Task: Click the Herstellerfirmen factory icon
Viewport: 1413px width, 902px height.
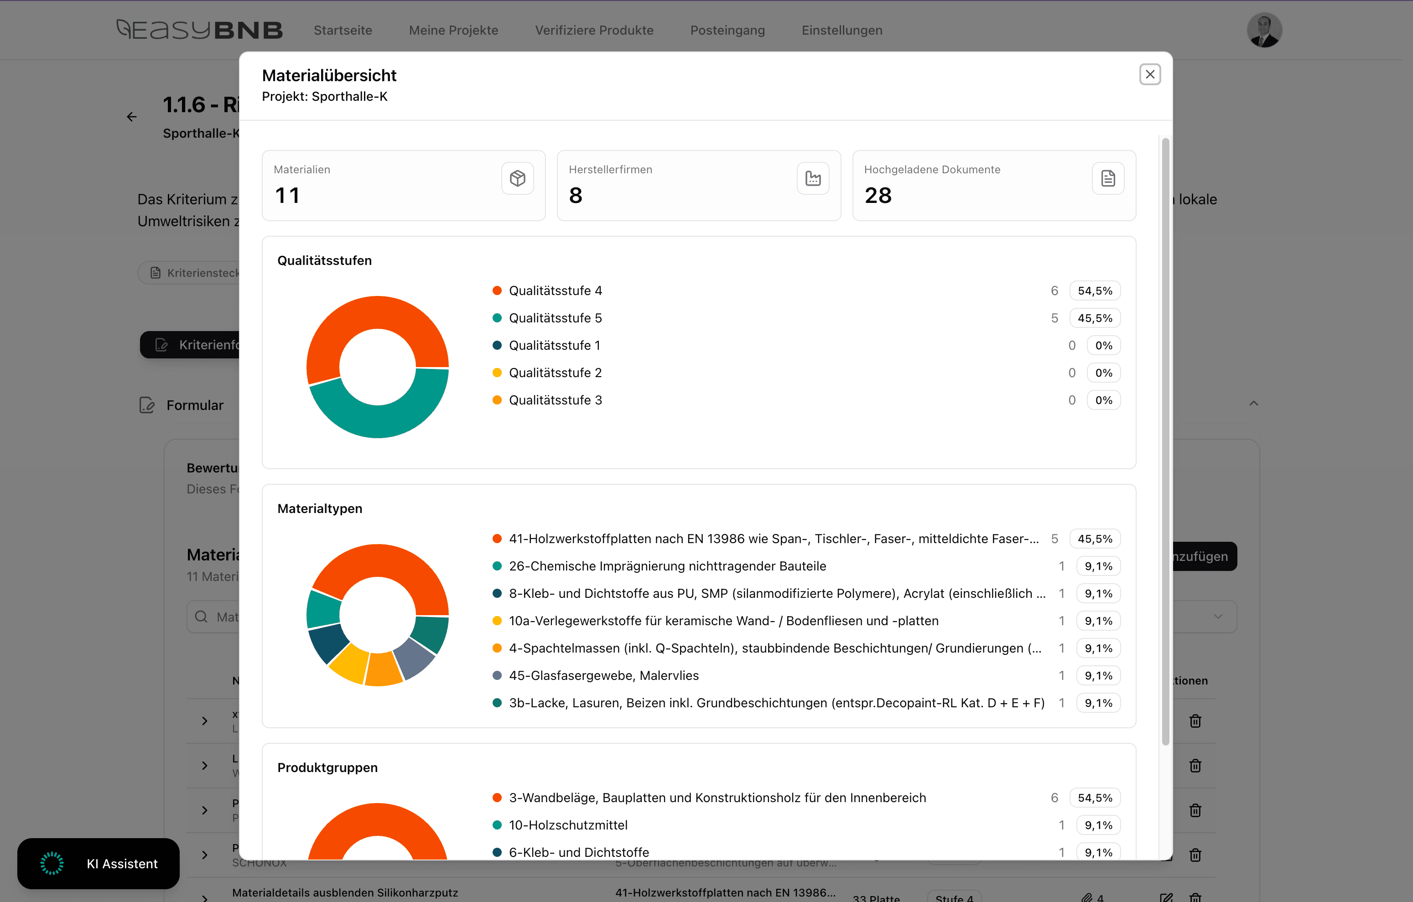Action: point(813,178)
